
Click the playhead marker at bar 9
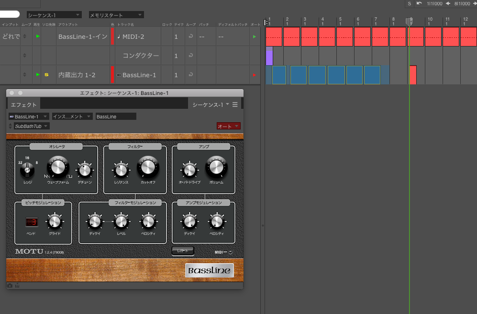coord(410,22)
